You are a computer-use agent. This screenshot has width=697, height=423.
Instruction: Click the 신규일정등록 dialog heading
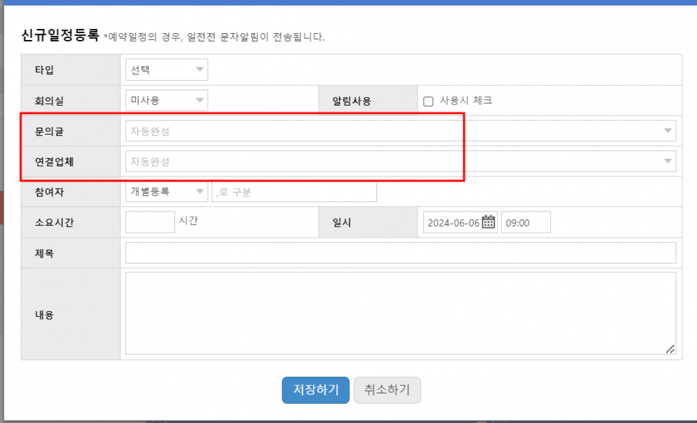(60, 35)
